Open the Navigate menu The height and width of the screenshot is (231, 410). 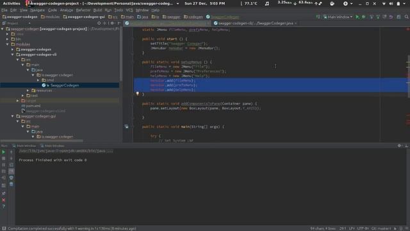pyautogui.click(x=37, y=10)
